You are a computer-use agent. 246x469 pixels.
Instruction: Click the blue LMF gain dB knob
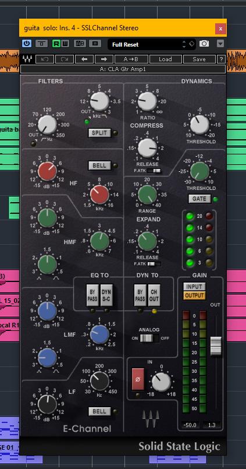click(47, 311)
